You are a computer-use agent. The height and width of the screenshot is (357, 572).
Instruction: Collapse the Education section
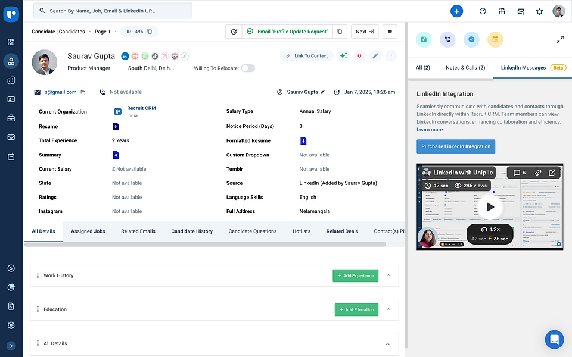[x=390, y=309]
